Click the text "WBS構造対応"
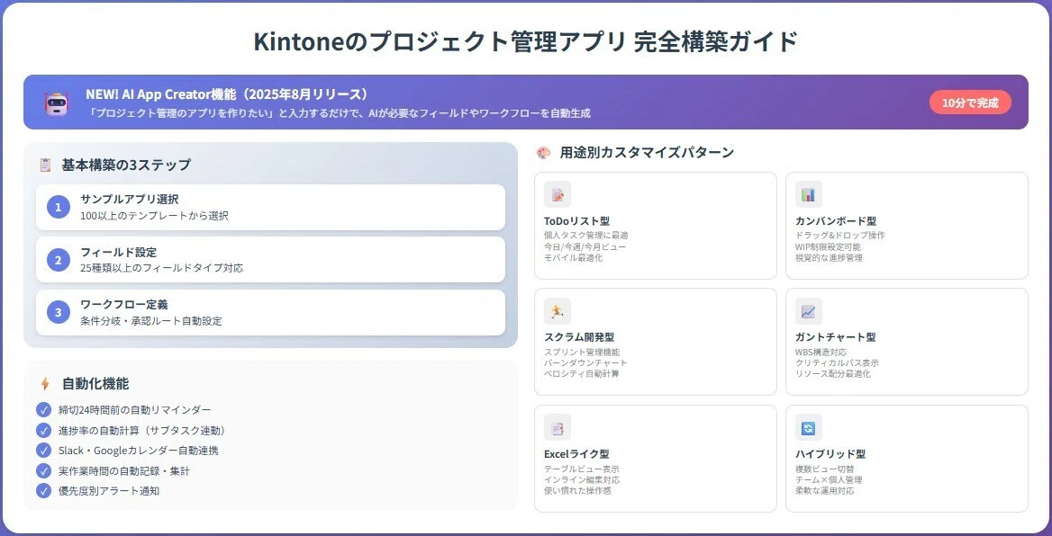Viewport: 1052px width, 536px height. coord(821,352)
